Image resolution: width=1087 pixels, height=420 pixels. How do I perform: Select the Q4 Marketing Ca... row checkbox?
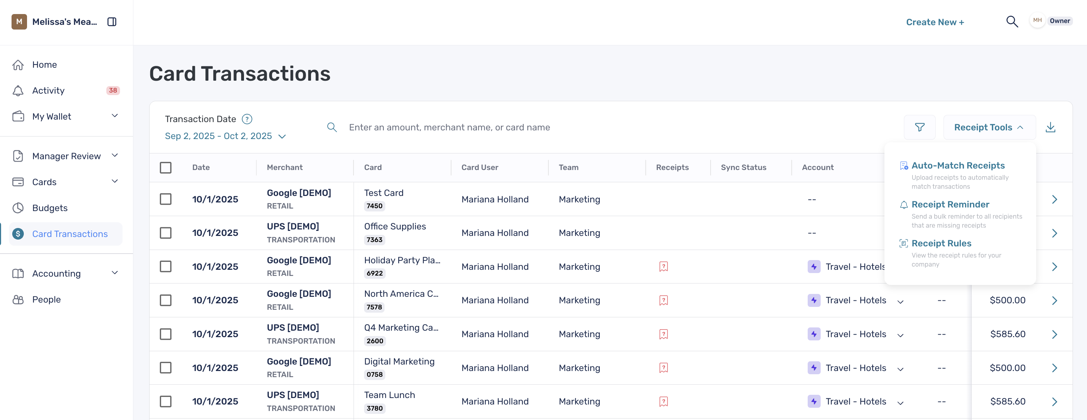click(x=165, y=334)
